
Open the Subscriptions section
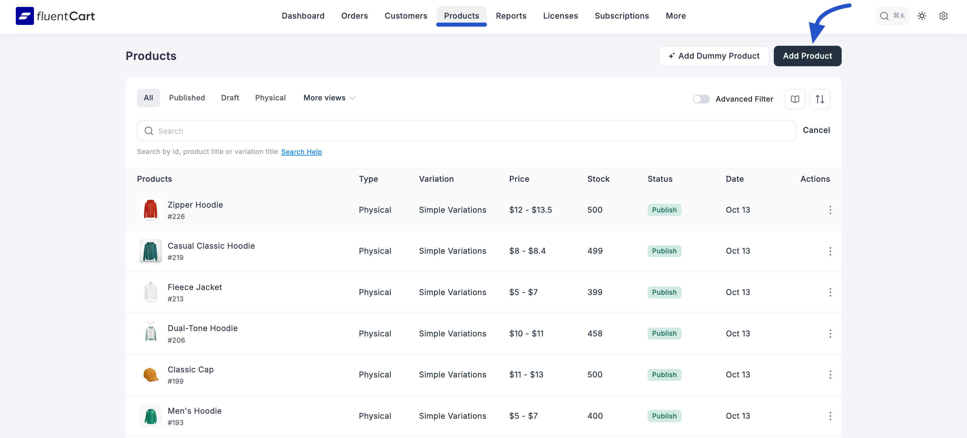[x=622, y=16]
